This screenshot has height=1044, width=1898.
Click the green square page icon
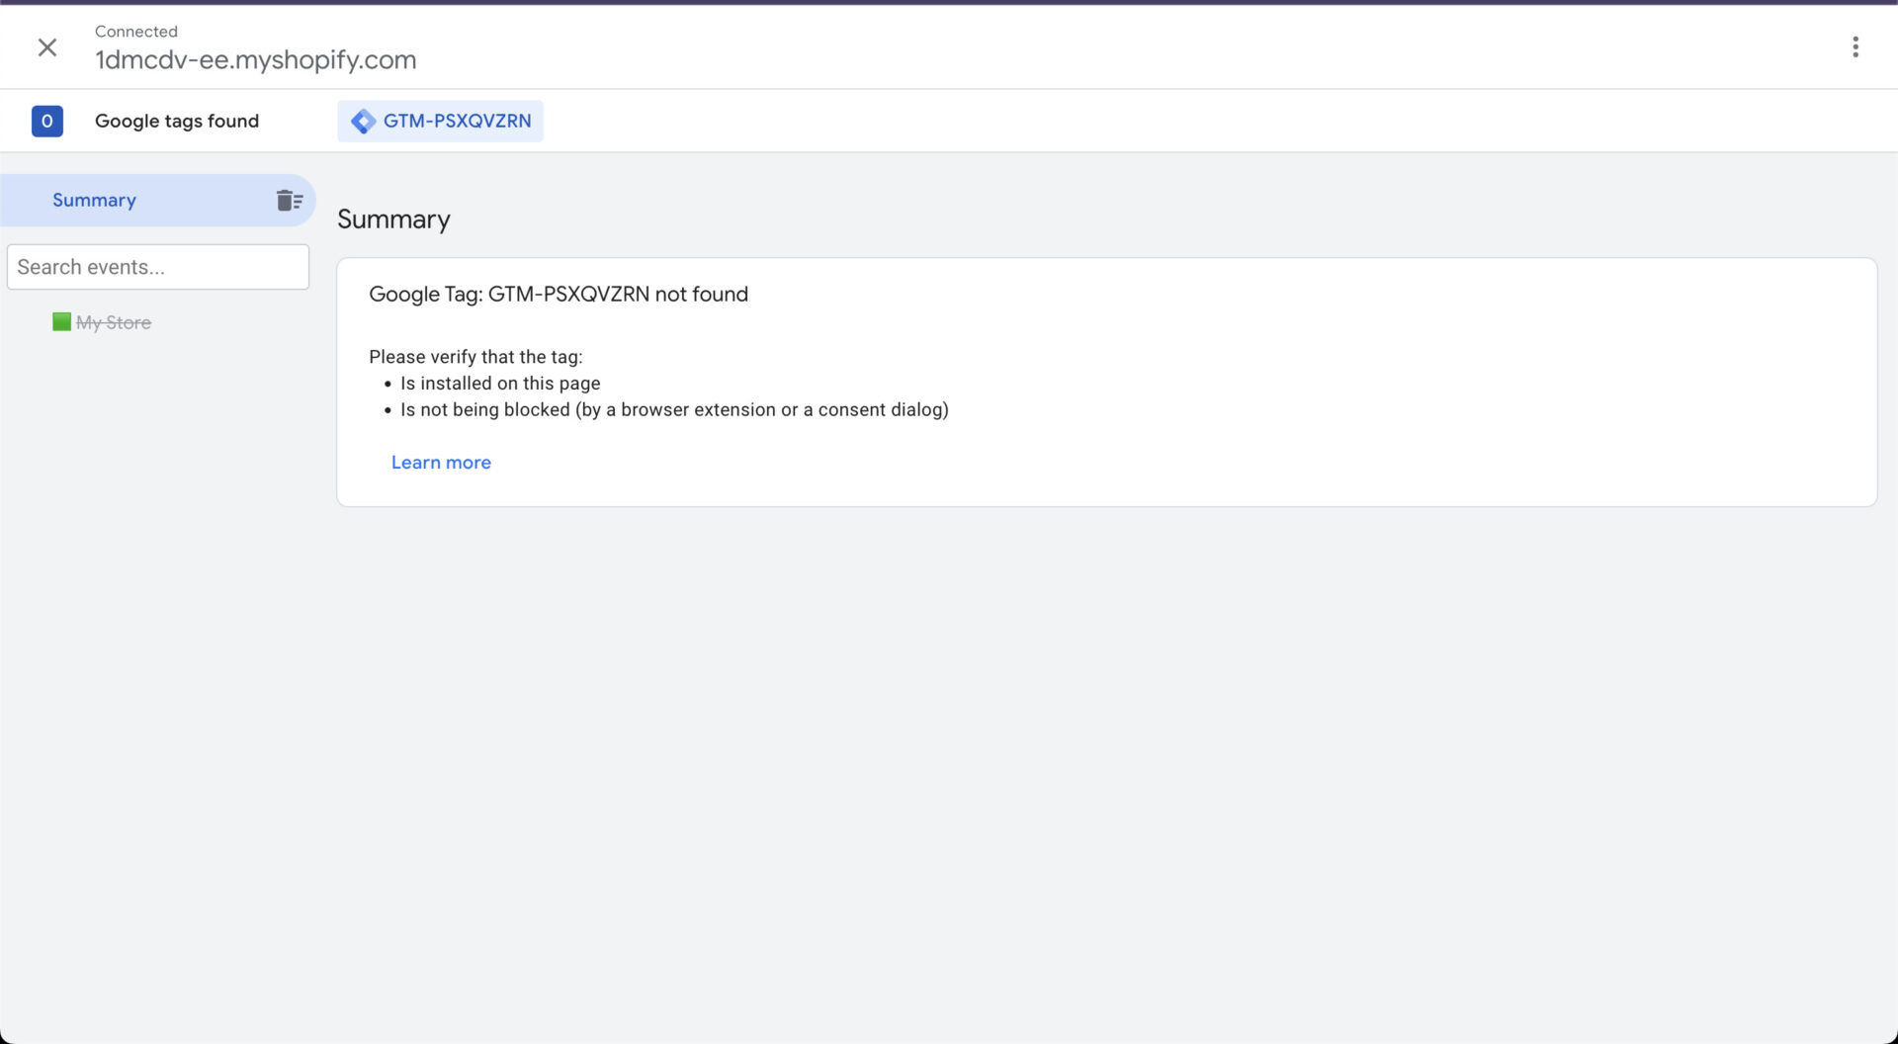[x=61, y=322]
